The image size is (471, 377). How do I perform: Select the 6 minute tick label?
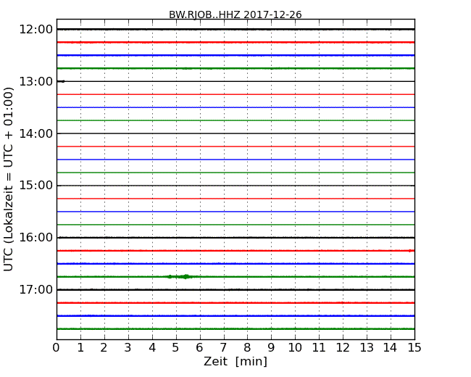point(199,348)
